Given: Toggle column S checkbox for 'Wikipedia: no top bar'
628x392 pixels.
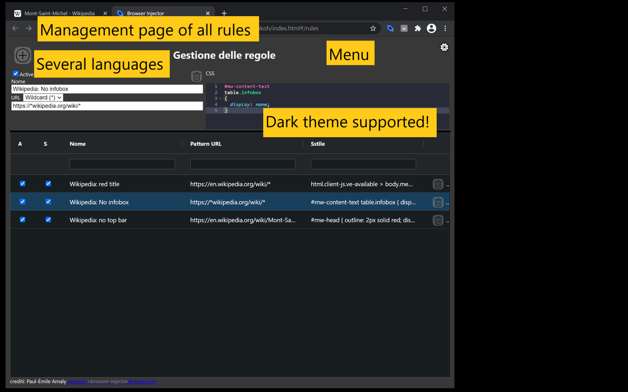Looking at the screenshot, I should pos(48,220).
